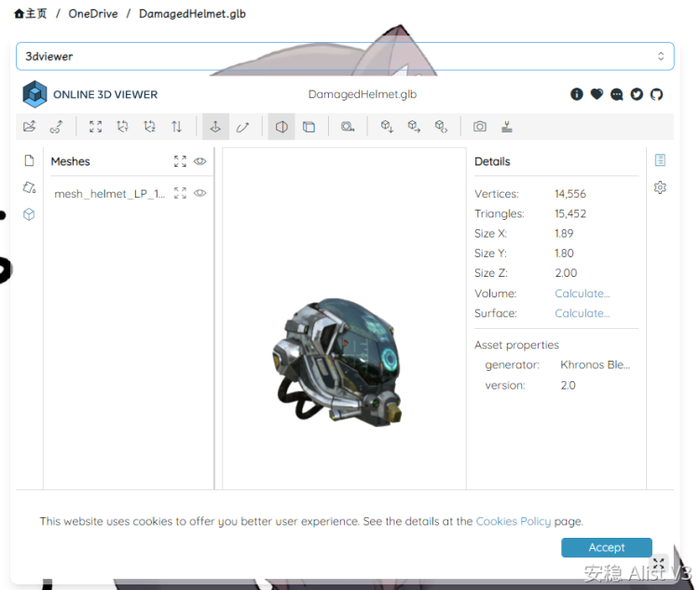Screen dimensions: 699x590
Task: Click the export model icon
Action: [x=507, y=127]
